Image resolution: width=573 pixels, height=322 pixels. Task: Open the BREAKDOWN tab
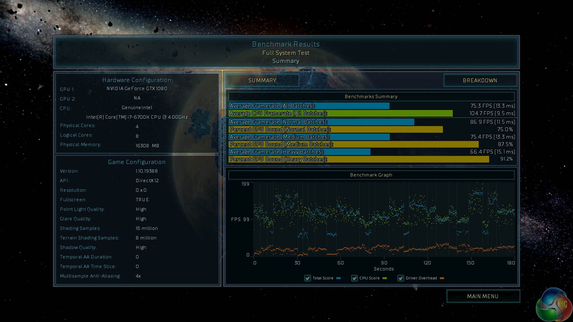pos(480,80)
